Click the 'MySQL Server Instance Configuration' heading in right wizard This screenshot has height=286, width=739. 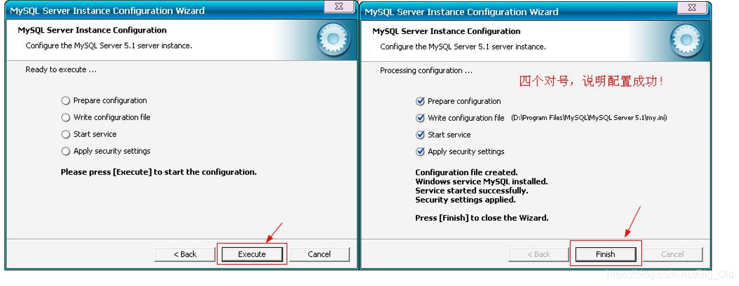447,31
